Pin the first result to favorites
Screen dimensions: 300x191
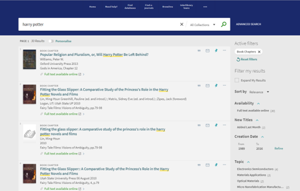(215, 51)
